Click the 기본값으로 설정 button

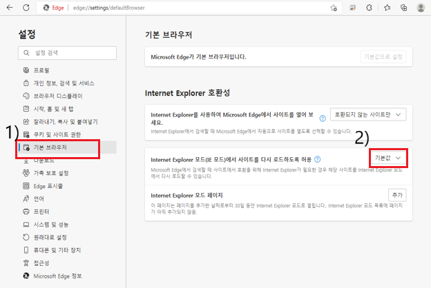click(383, 56)
